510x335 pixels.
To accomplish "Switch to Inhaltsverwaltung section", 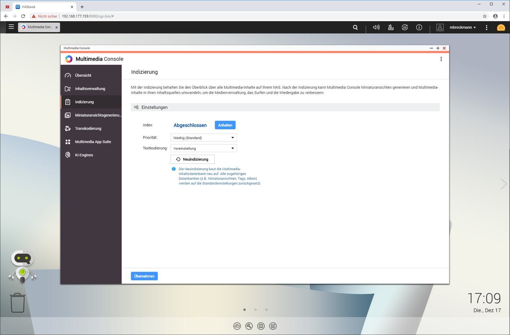I will click(x=91, y=89).
